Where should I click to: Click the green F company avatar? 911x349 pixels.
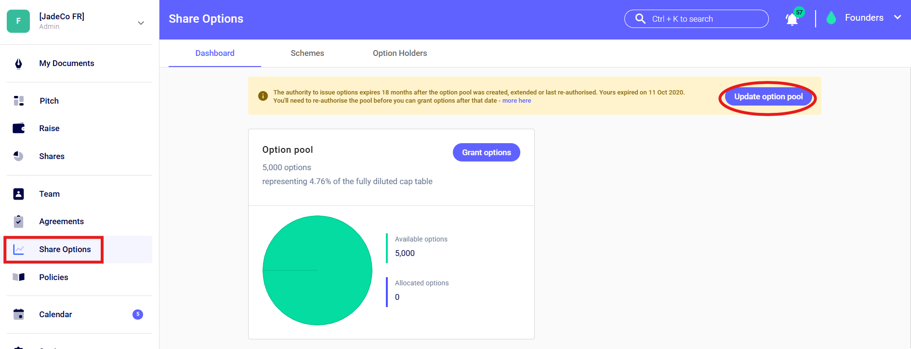pos(18,21)
